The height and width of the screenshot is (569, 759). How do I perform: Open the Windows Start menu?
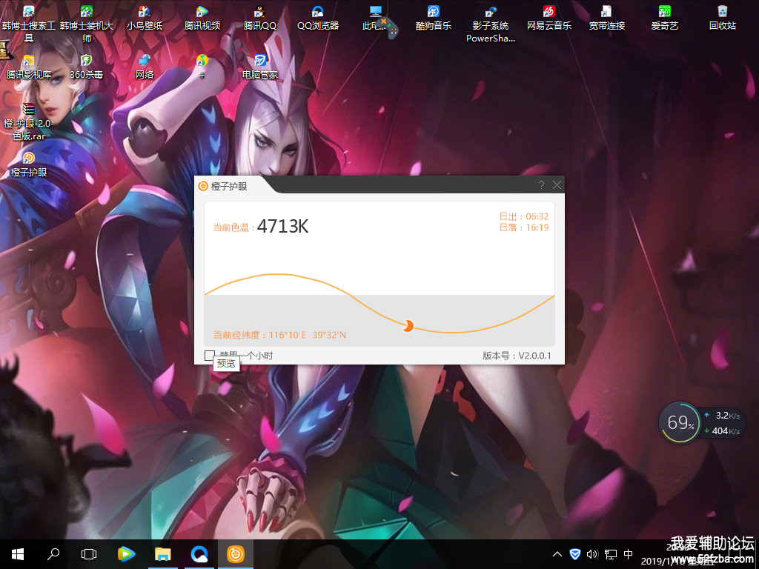[x=18, y=554]
